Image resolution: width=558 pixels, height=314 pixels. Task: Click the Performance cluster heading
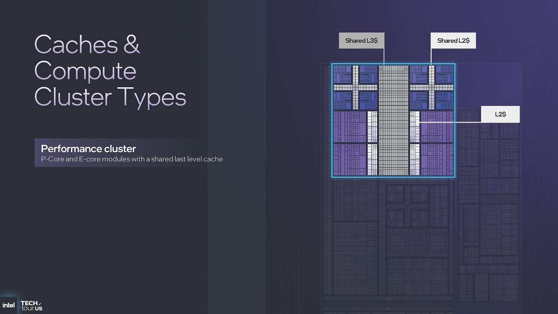point(88,148)
